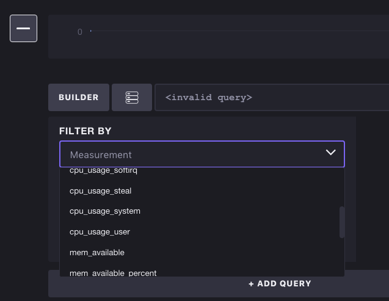Screen dimensions: 389x301
Task: Select cpu_usage_steal measurement option
Action: [x=100, y=191]
